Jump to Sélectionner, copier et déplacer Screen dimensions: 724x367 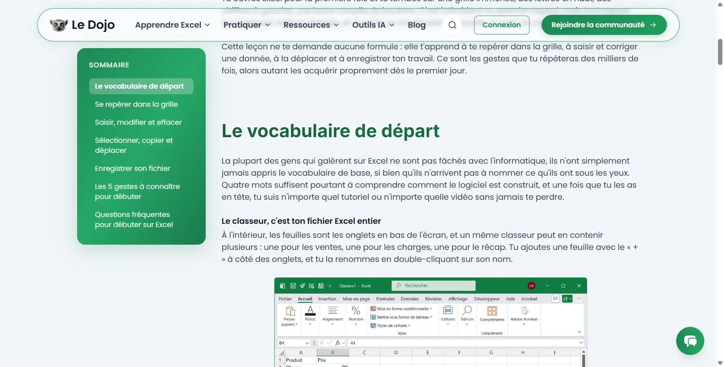point(134,145)
